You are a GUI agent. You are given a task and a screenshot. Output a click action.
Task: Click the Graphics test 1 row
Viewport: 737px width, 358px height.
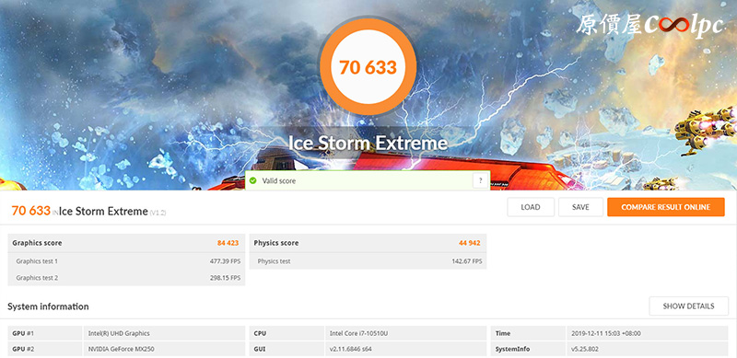[x=126, y=260]
